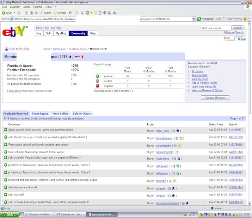Open the ? help menu
This screenshot has width=252, height=218.
pyautogui.click(x=55, y=7)
